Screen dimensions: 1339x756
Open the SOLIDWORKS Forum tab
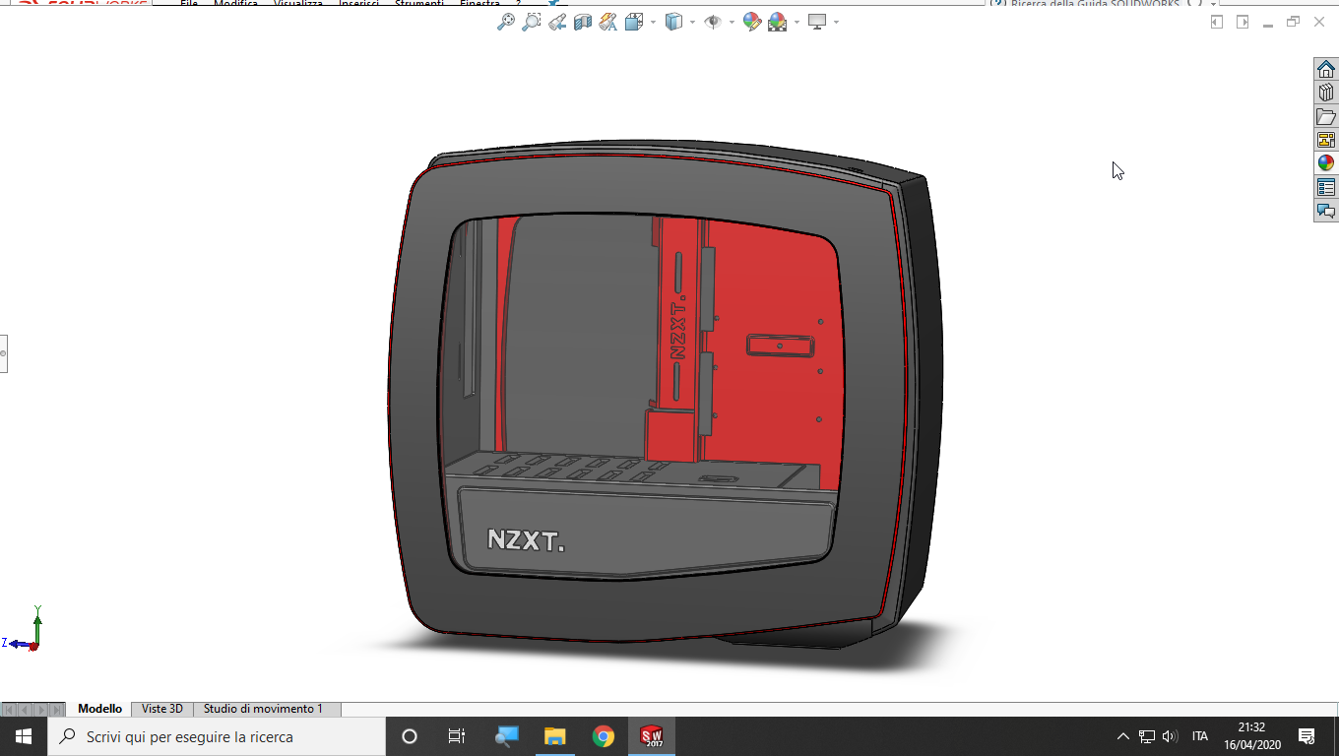point(1326,211)
